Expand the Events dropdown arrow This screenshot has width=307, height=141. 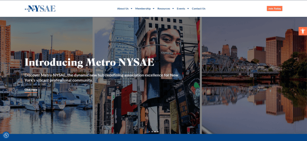tap(188, 8)
